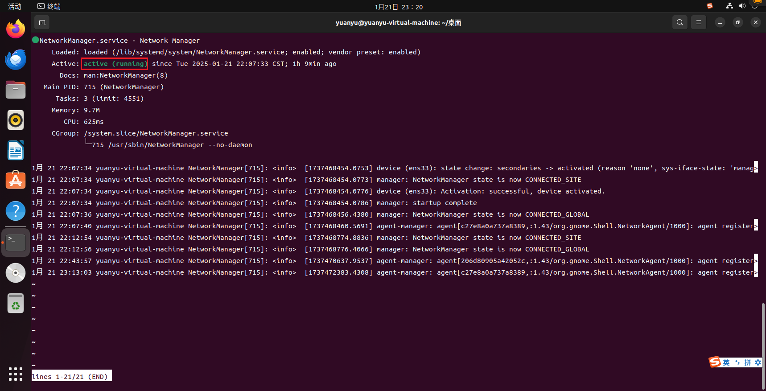Open the date and time calendar menu
The width and height of the screenshot is (766, 391).
coord(399,7)
